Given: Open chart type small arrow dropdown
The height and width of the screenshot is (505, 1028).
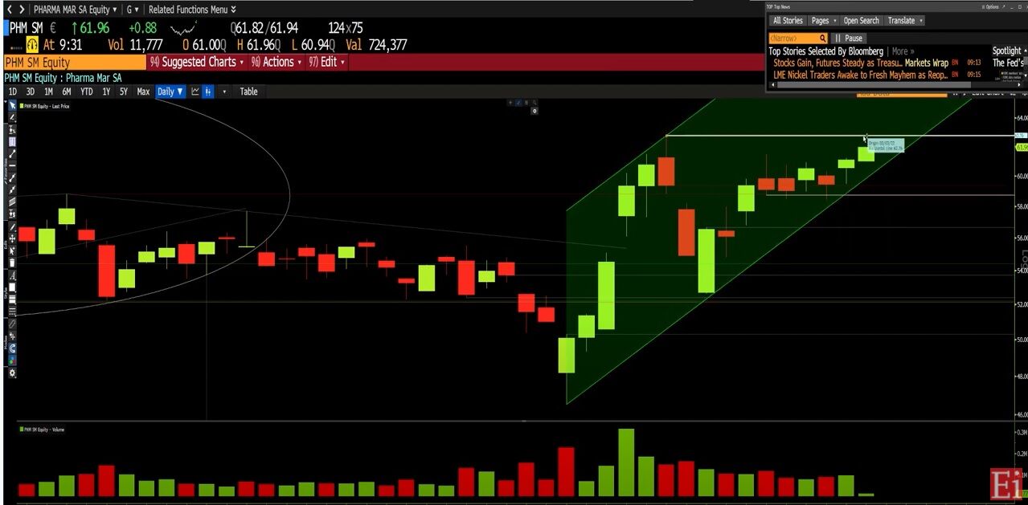Looking at the screenshot, I should pyautogui.click(x=224, y=92).
